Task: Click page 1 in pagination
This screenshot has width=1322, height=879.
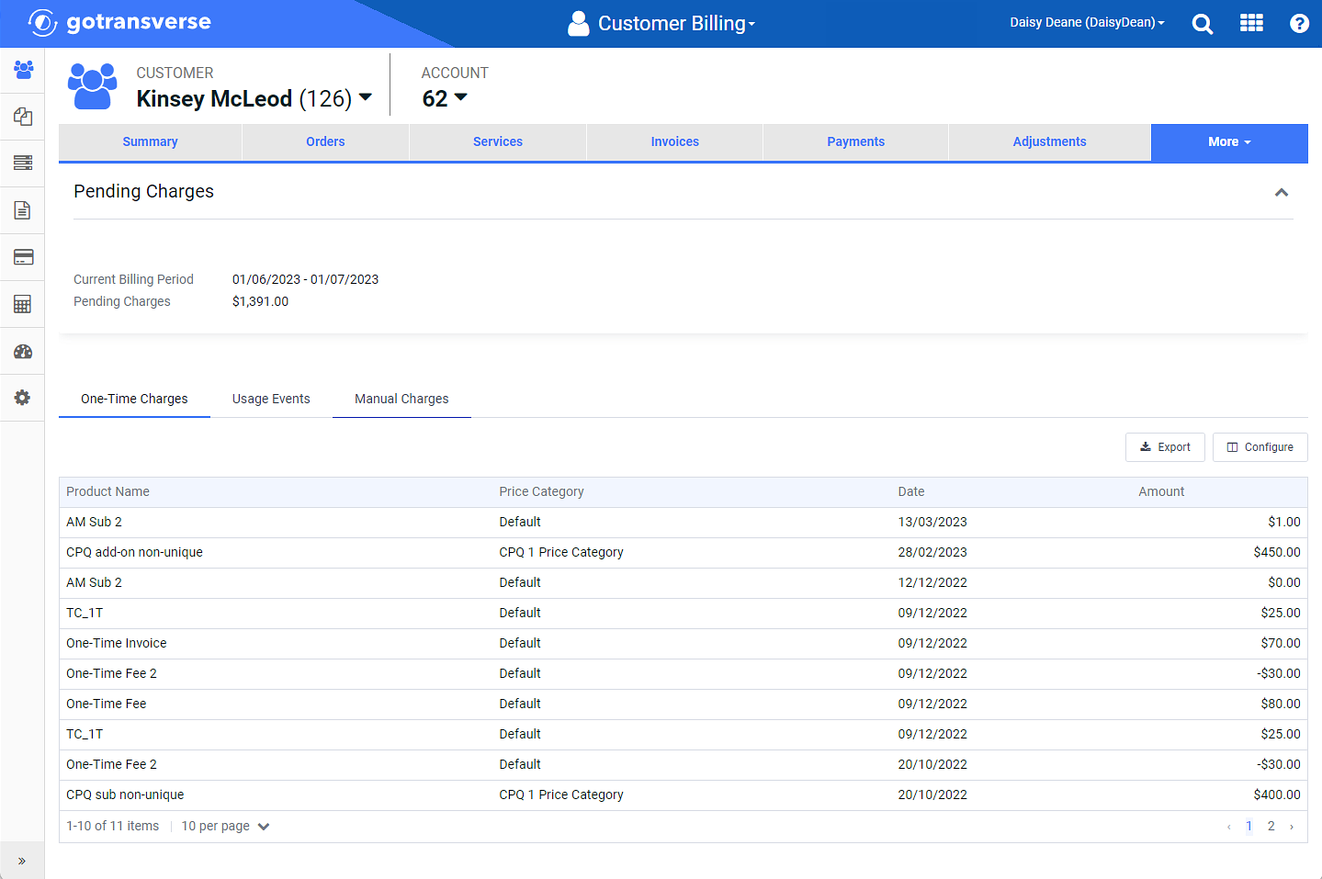Action: (x=1249, y=826)
